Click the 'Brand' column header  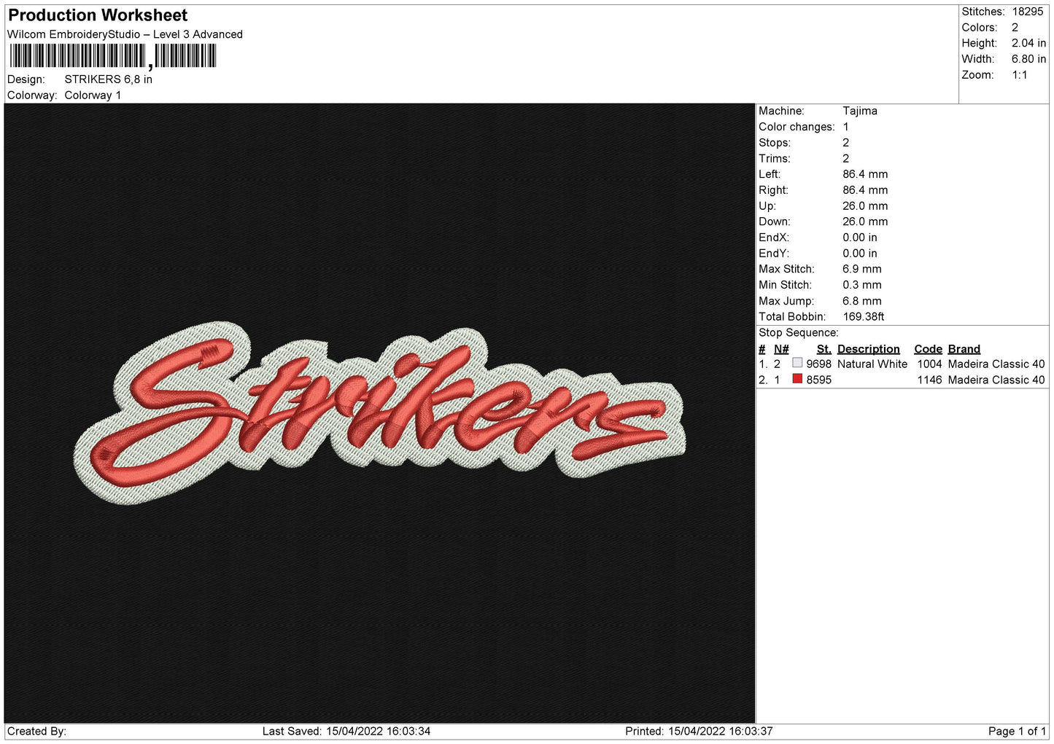tap(964, 349)
